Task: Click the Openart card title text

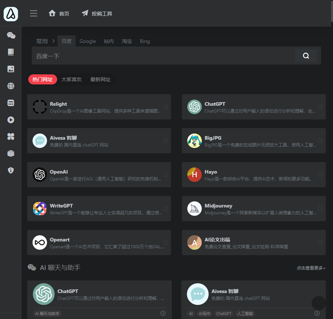Action: tap(60, 240)
